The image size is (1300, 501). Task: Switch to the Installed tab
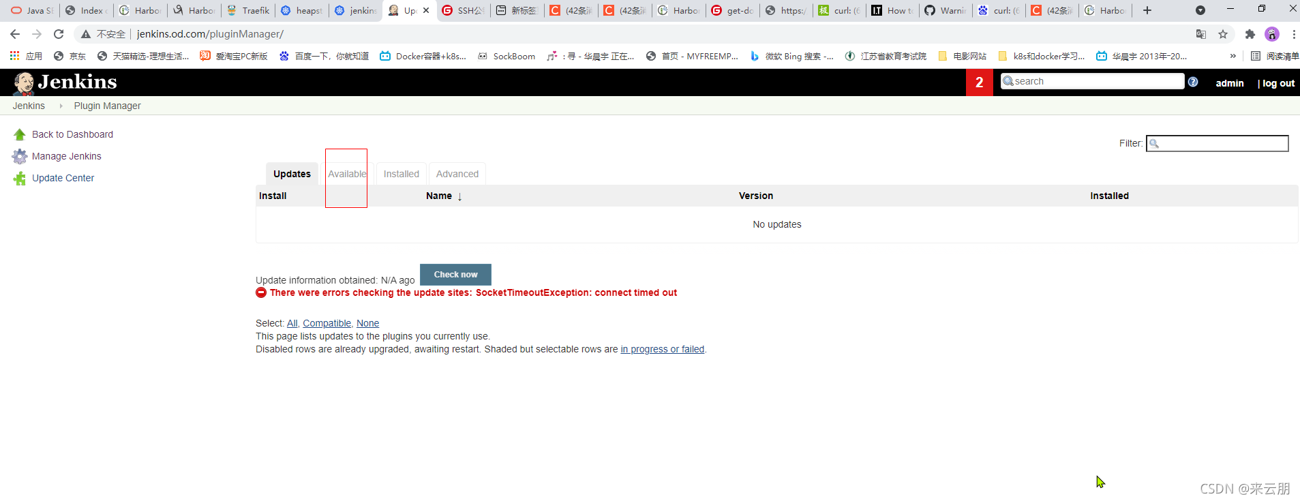tap(401, 174)
